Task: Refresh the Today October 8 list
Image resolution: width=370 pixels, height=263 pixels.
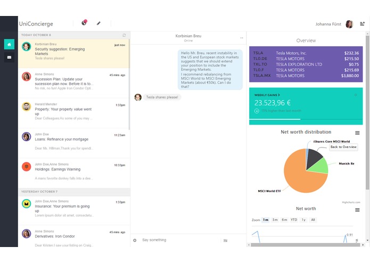Action: point(124,35)
